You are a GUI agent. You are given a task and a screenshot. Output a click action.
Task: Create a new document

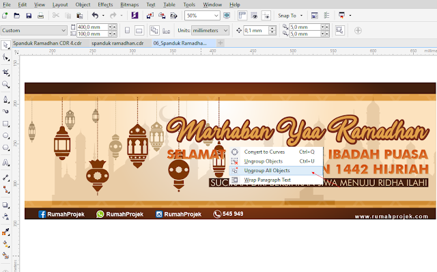pos(5,16)
